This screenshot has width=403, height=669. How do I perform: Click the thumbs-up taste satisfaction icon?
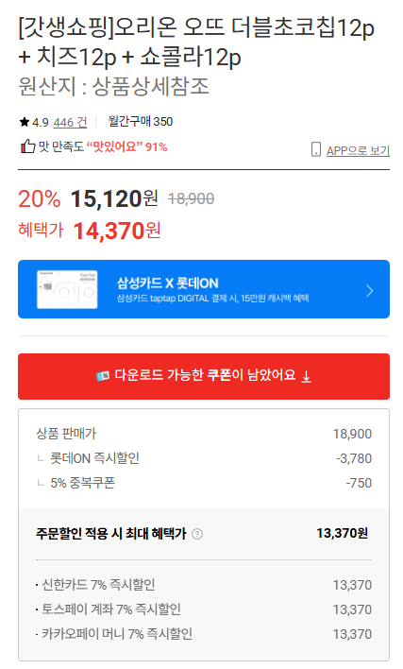[27, 146]
